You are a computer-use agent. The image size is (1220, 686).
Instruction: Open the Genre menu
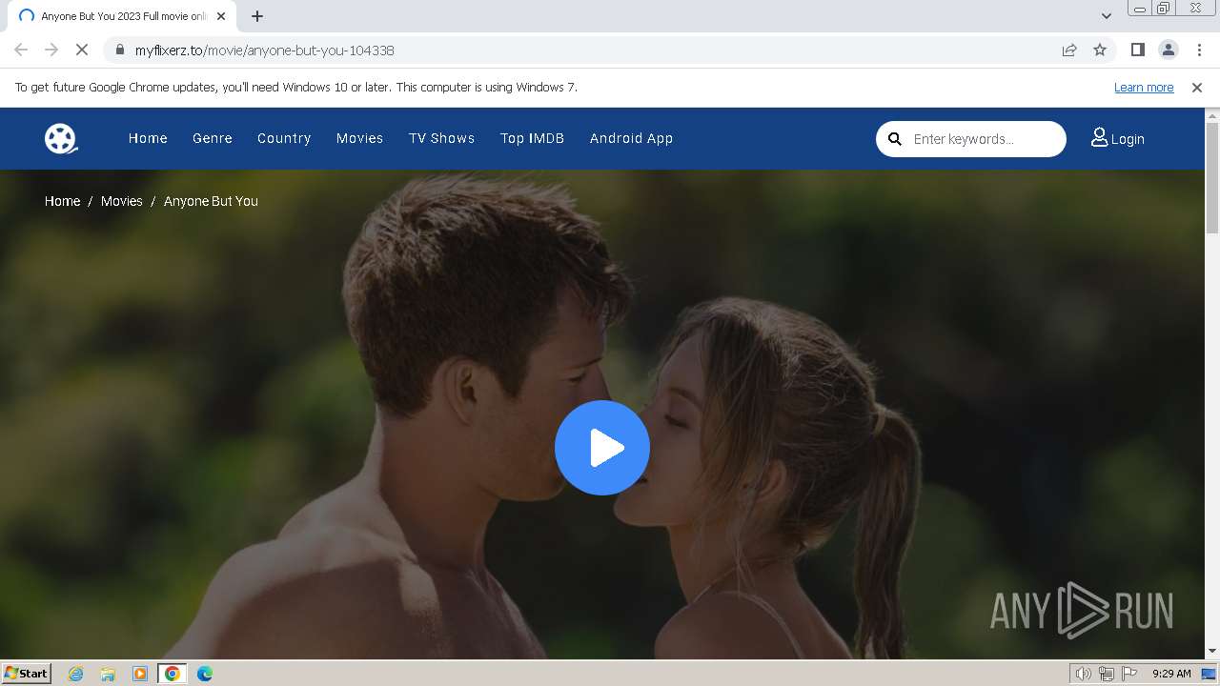213,138
